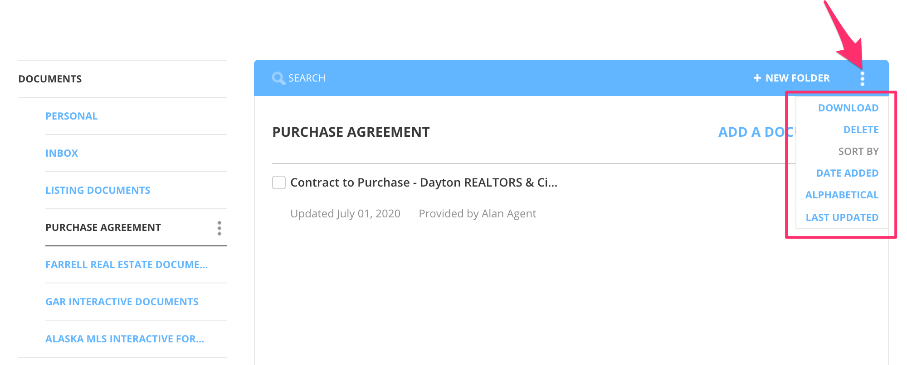Image resolution: width=907 pixels, height=365 pixels.
Task: Open GAR Interactive Documents folder
Action: pos(122,302)
